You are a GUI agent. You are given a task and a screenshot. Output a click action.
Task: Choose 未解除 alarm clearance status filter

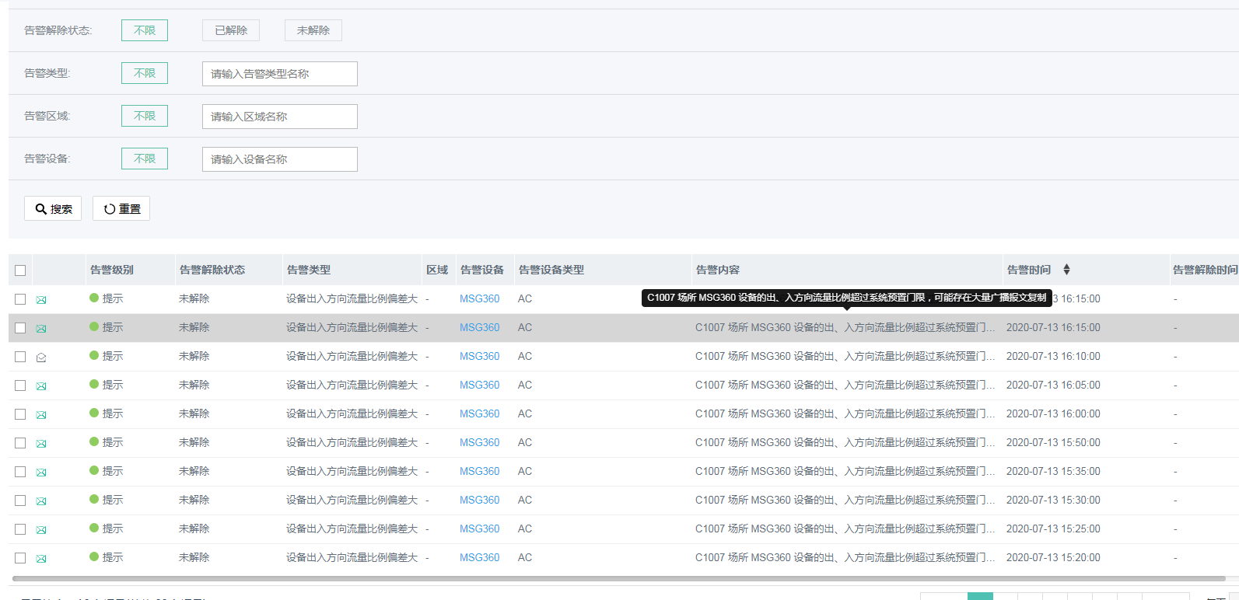313,30
